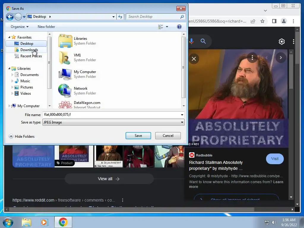
Task: Collapse the Favorites tree group
Action: click(x=9, y=37)
